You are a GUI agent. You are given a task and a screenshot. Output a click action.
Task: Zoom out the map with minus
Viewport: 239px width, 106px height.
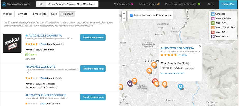[x=124, y=18]
